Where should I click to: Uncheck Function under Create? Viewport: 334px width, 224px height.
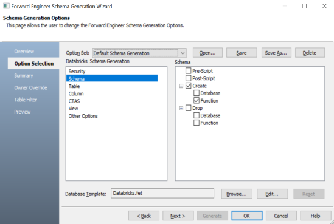tap(197, 101)
